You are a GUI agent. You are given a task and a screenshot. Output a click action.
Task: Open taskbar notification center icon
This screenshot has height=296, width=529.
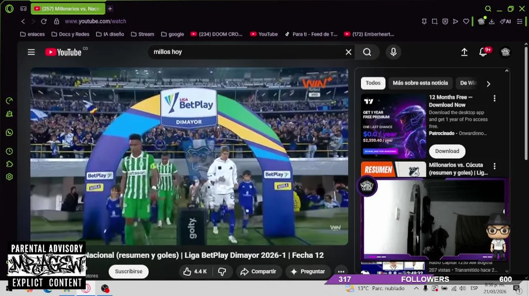click(517, 289)
